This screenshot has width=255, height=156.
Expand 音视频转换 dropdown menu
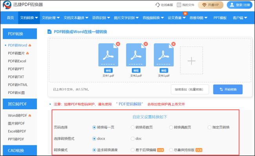click(153, 18)
